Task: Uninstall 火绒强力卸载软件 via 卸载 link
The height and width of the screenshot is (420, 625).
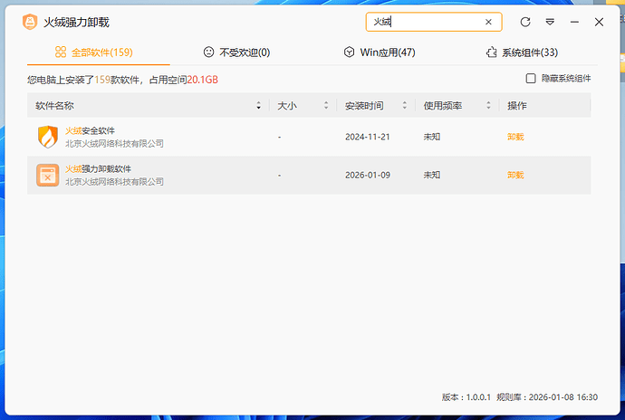Action: click(x=515, y=175)
